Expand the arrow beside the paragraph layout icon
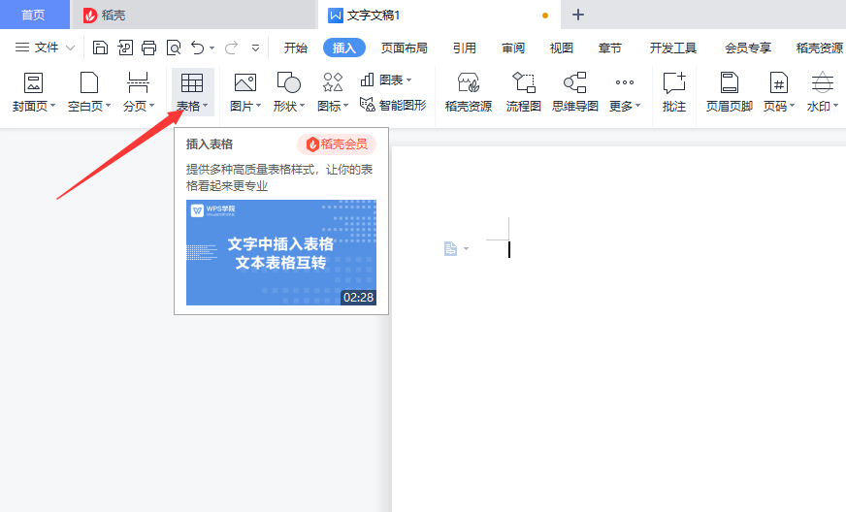The width and height of the screenshot is (846, 512). [466, 248]
